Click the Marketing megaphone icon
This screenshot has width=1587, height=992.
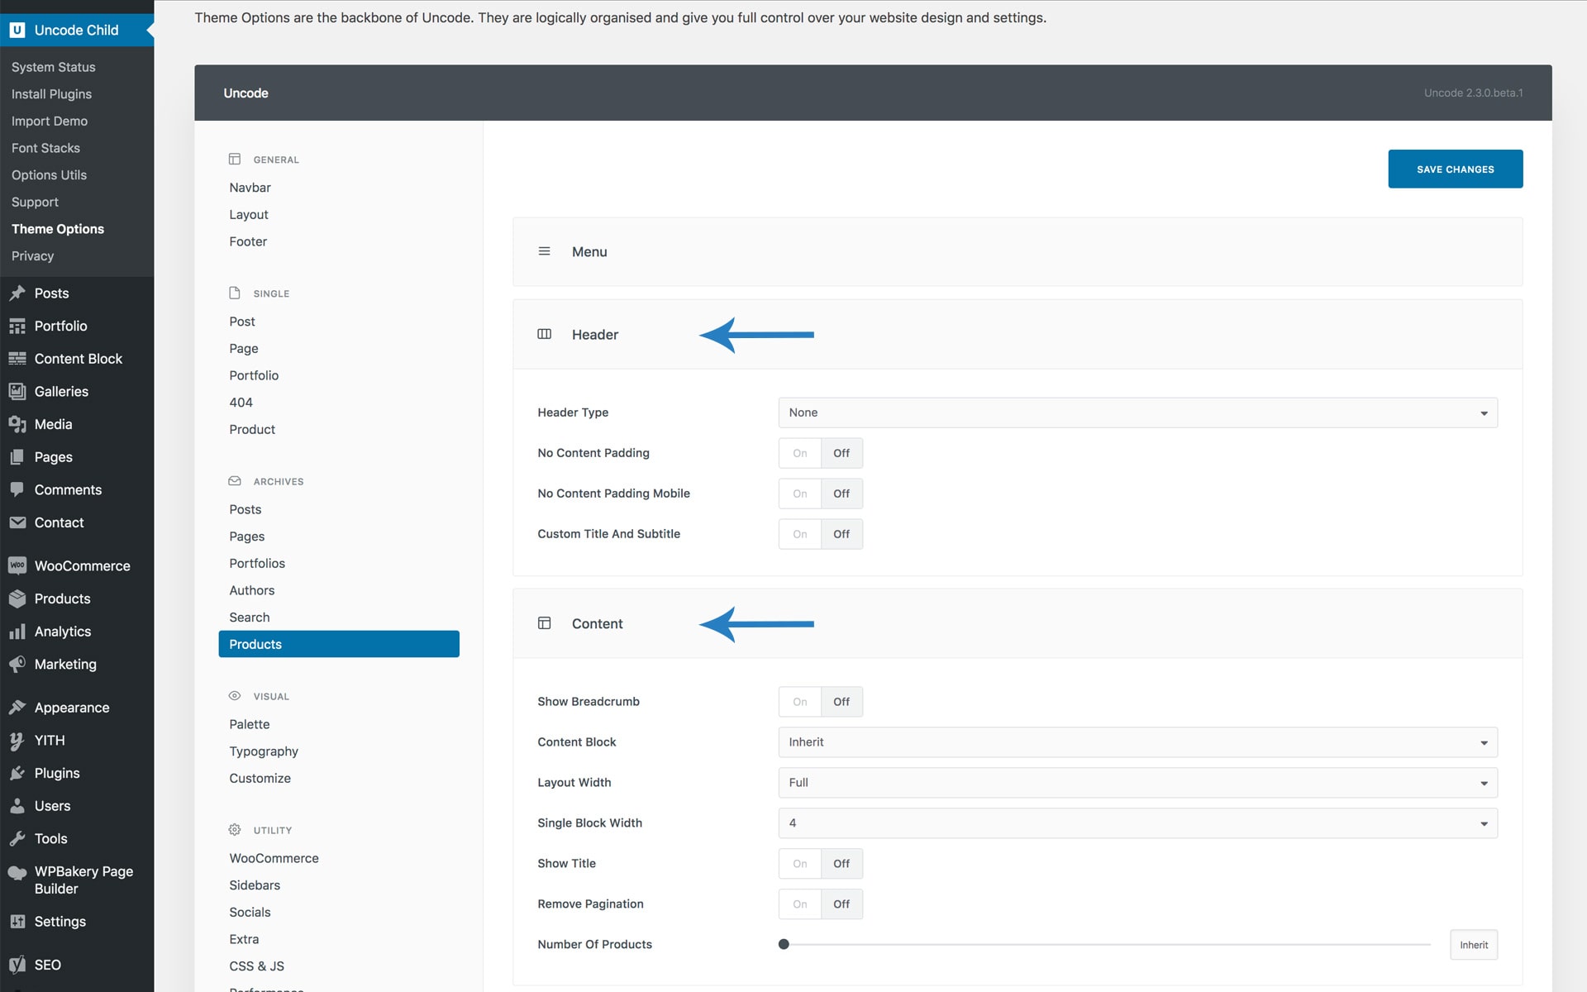[17, 664]
